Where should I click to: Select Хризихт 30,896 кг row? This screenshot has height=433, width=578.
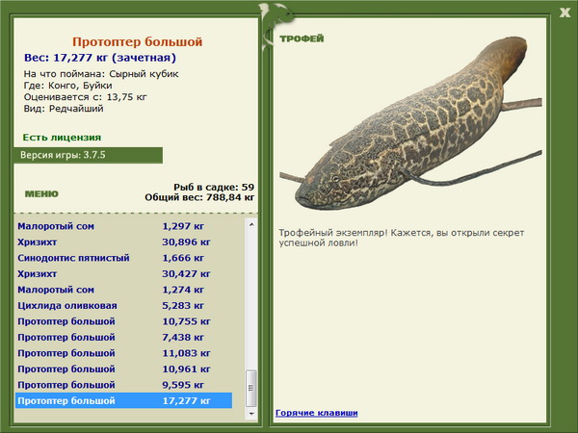(x=124, y=242)
